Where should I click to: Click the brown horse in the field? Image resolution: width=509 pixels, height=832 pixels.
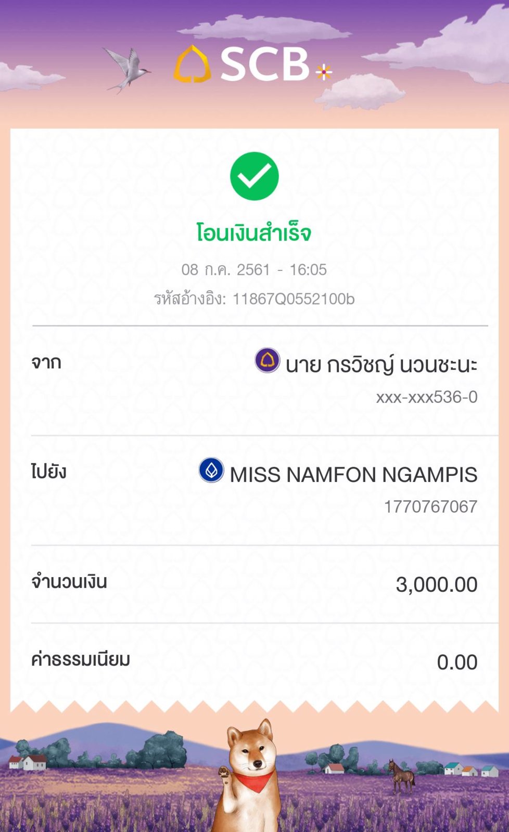tap(401, 775)
